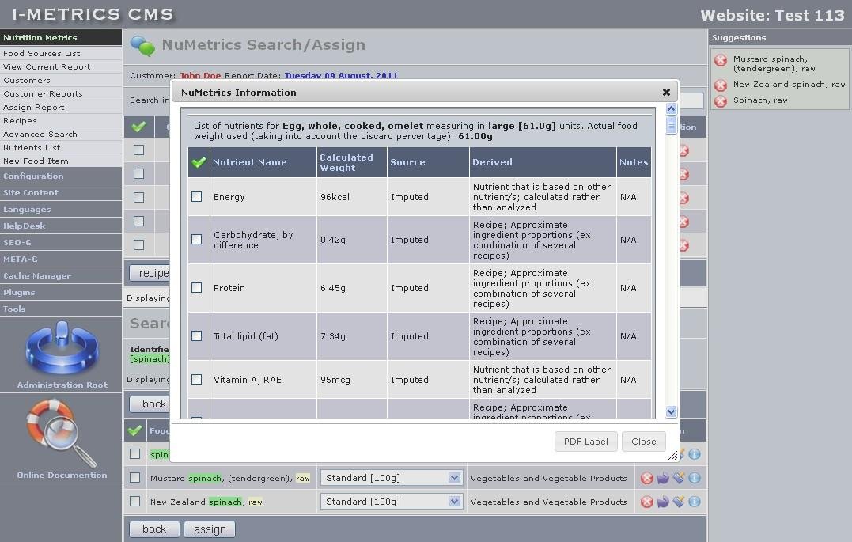The image size is (852, 542).
Task: Check the Protein nutrient checkbox
Action: click(x=196, y=287)
